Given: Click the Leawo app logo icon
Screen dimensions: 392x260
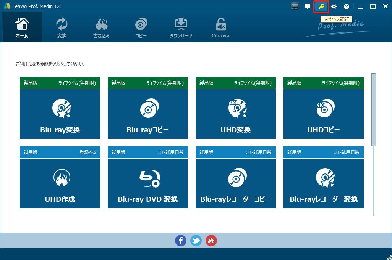Looking at the screenshot, I should click(7, 6).
